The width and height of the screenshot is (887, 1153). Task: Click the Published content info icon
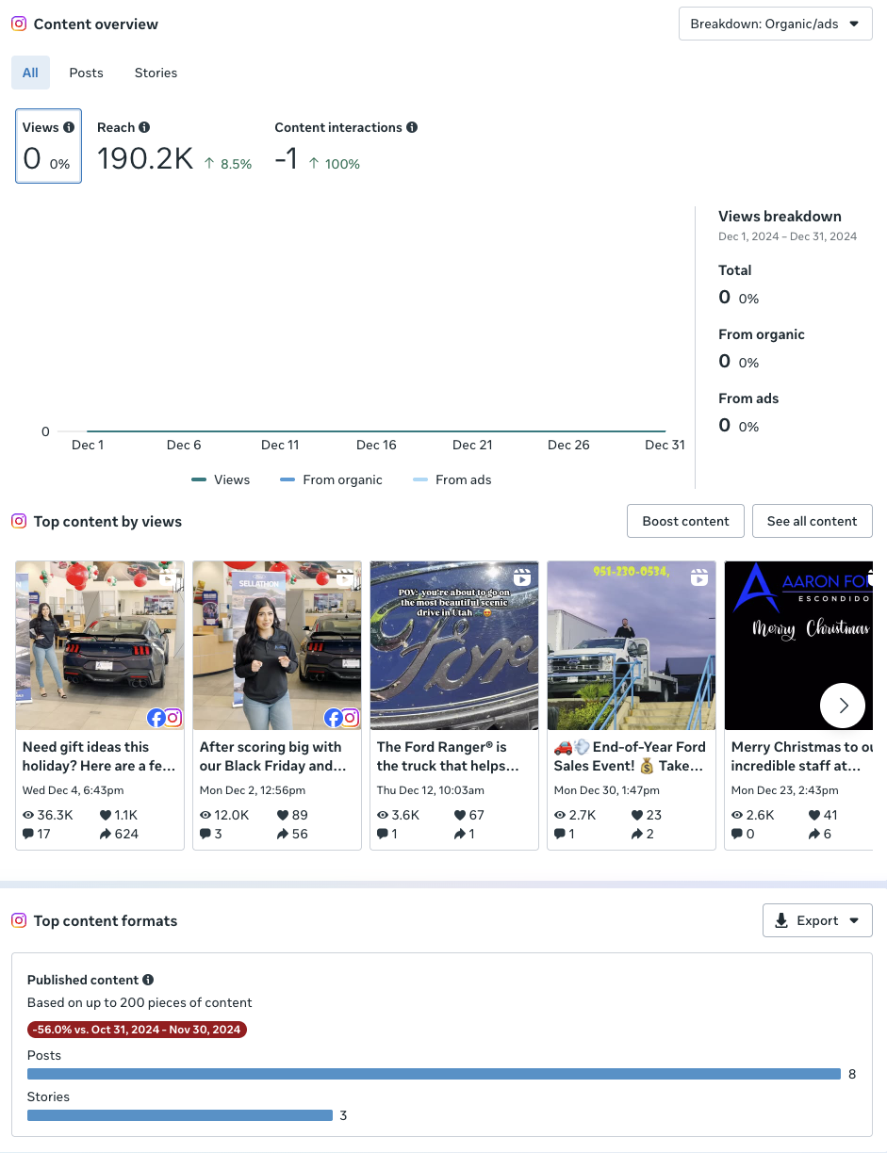[148, 980]
